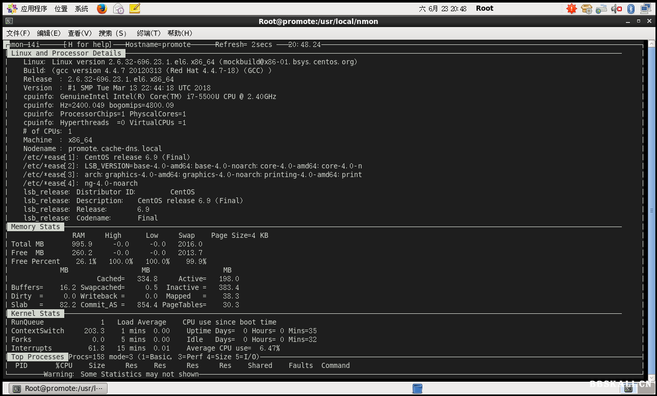Open the email client from the top panel
The image size is (657, 396).
(118, 9)
